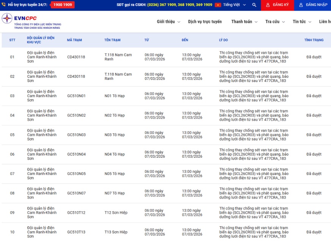Click the T12 Sơn Hiệp station name
Viewport: 331px width, 241px height.
click(116, 213)
